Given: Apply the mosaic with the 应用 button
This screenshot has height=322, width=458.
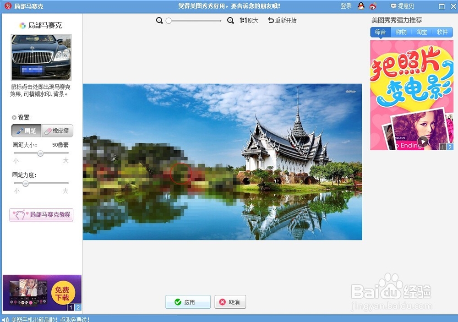Looking at the screenshot, I should coord(188,302).
